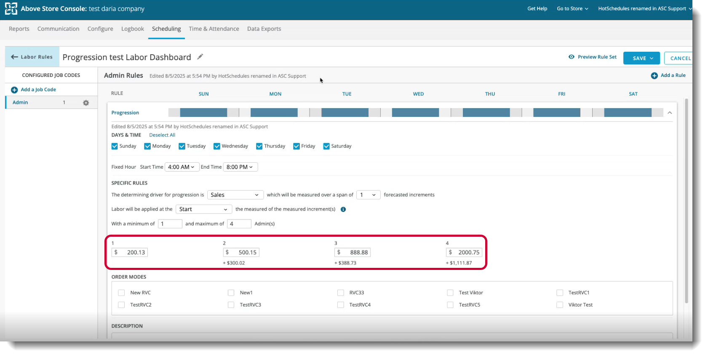The image size is (708, 357).
Task: Click the pencil icon to rename dashboard
Action: [200, 57]
